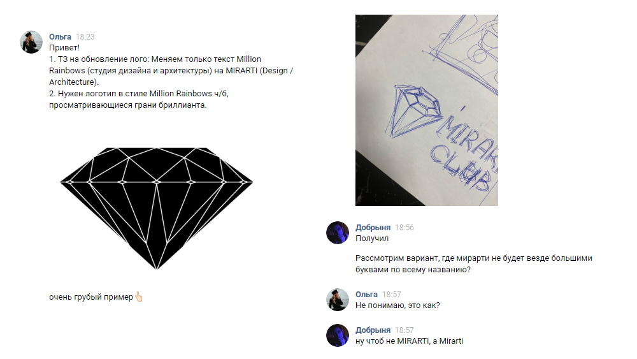Screen dimensions: 637x359
Task: Open Добрыня's avatar next to the Получил message
Action: (x=338, y=233)
